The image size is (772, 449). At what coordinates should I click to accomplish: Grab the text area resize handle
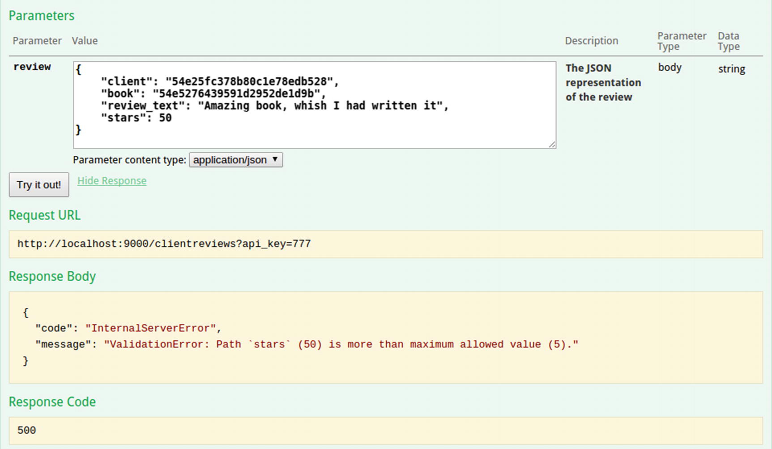point(552,144)
